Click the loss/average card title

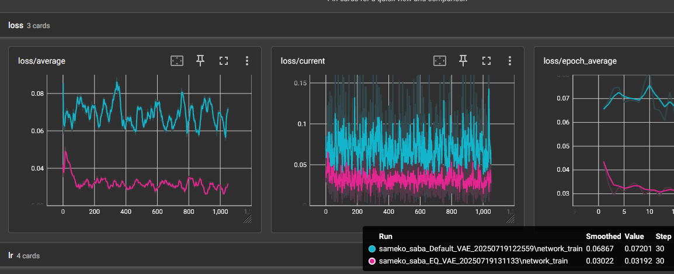point(41,61)
